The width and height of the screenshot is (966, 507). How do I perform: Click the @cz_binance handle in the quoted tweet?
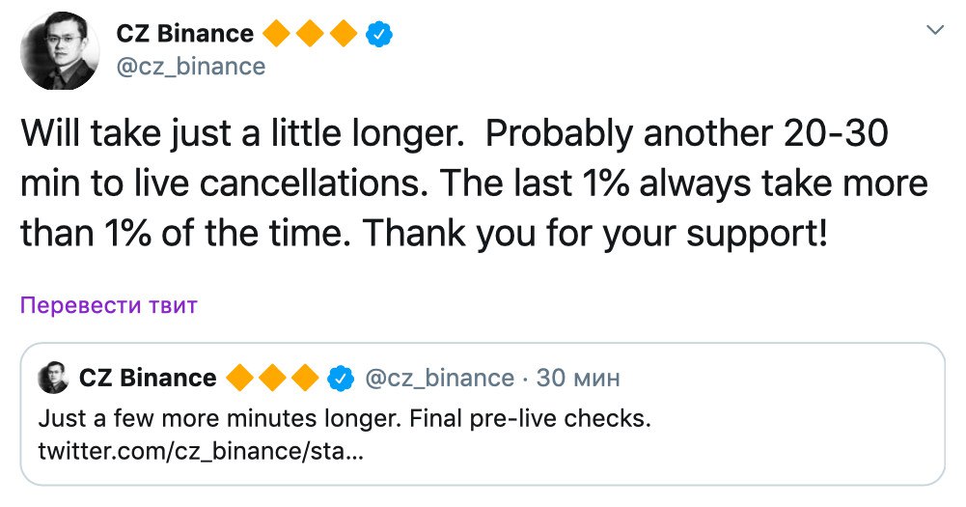440,378
